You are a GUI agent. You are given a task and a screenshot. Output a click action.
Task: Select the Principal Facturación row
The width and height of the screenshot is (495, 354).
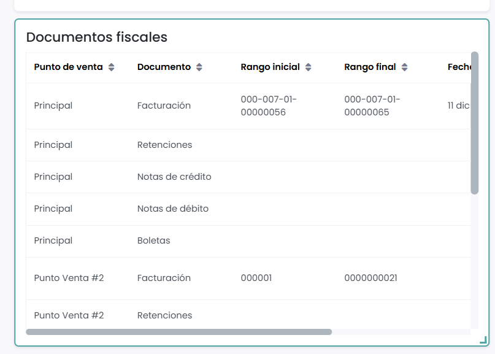click(53, 106)
